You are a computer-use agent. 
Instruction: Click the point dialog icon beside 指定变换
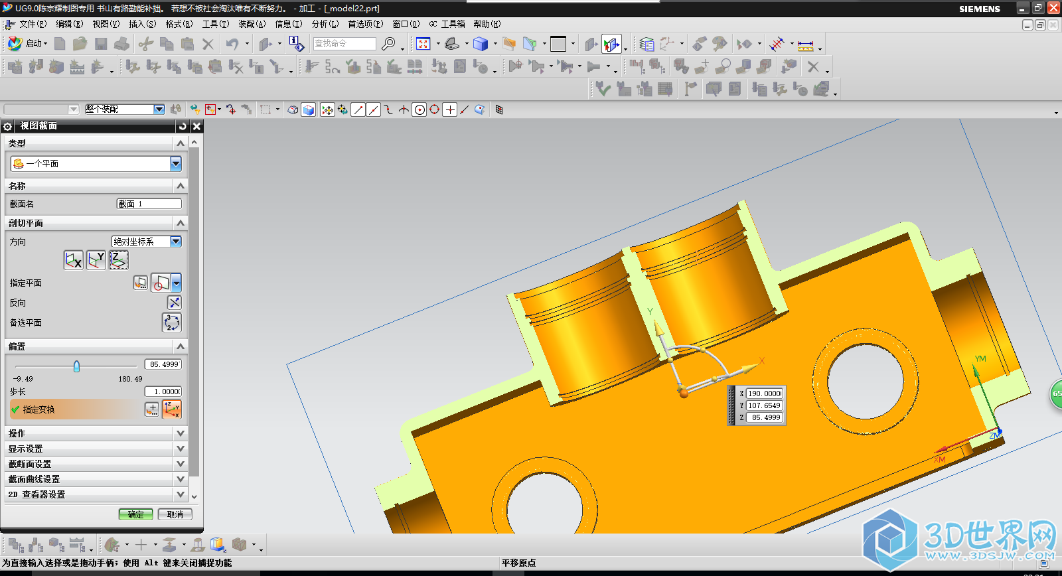click(152, 409)
